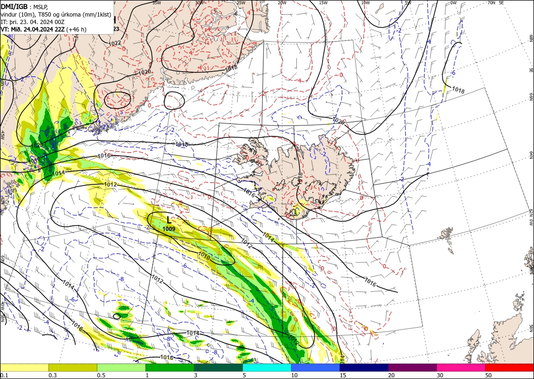Image resolution: width=534 pixels, height=379 pixels.
Task: Click the '70N' latitude label
Action: point(491,2)
